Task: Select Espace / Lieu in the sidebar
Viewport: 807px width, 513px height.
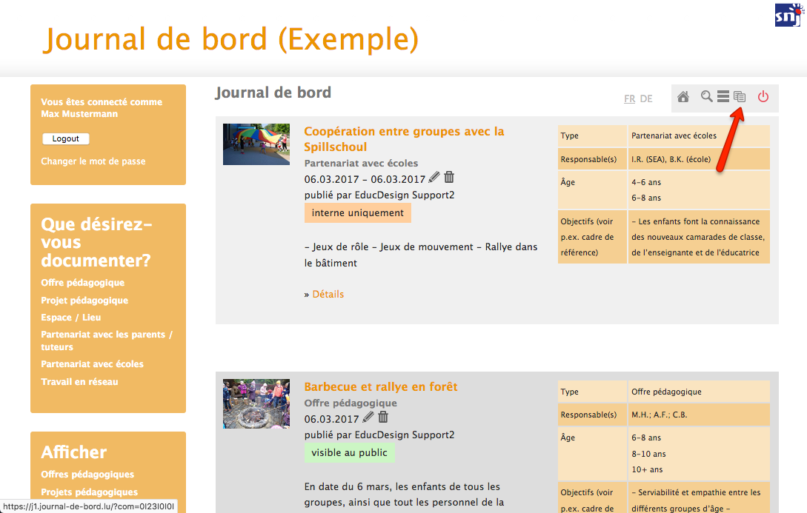Action: pos(71,318)
